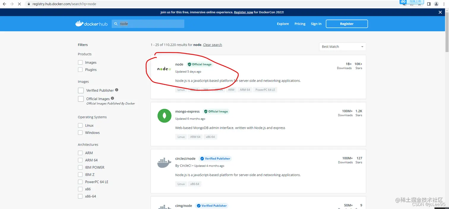Viewport: 449px width, 209px height.
Task: Check the IBM Z architecture filter
Action: point(80,174)
